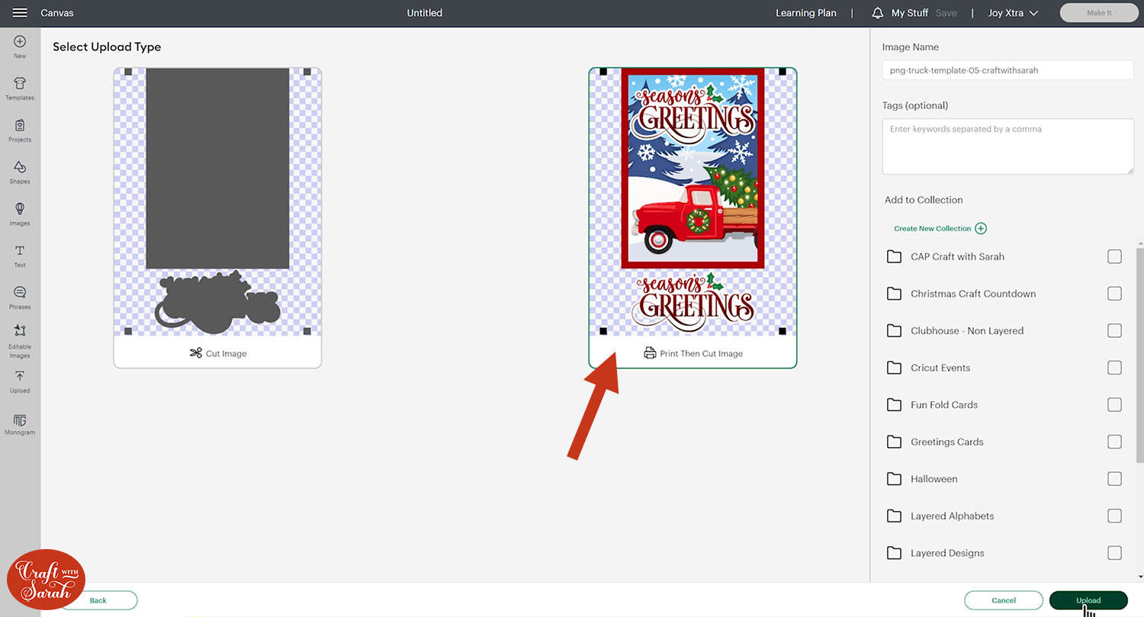Check the Greetings Cards collection box
The height and width of the screenshot is (617, 1144).
click(x=1114, y=442)
